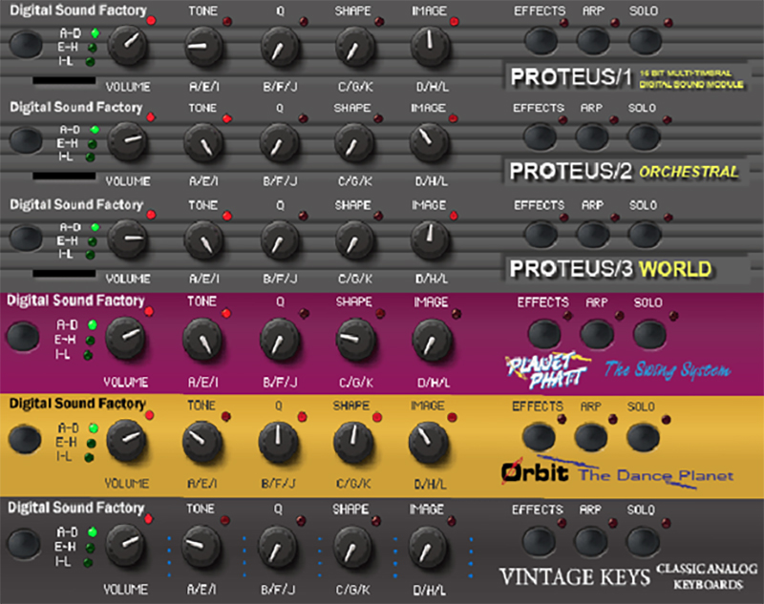
Task: Click the Planet Phatt bank select button
Action: [23, 336]
